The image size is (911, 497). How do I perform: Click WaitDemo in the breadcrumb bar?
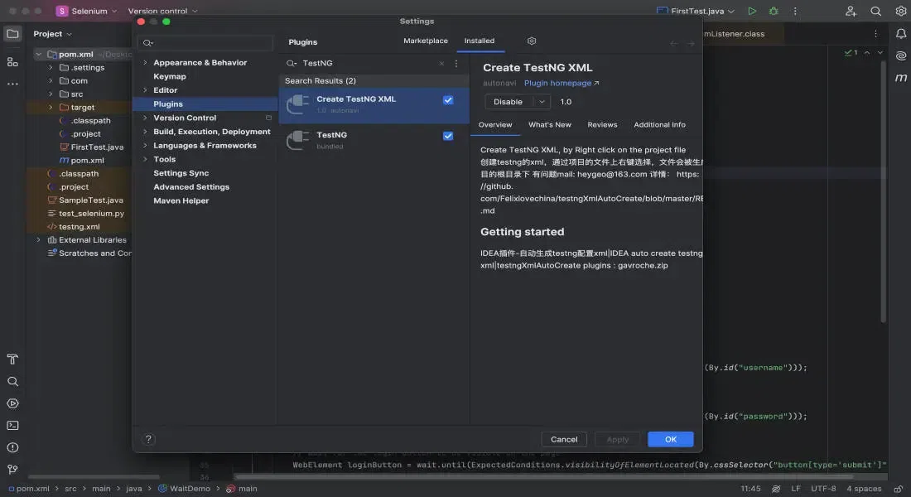[184, 489]
